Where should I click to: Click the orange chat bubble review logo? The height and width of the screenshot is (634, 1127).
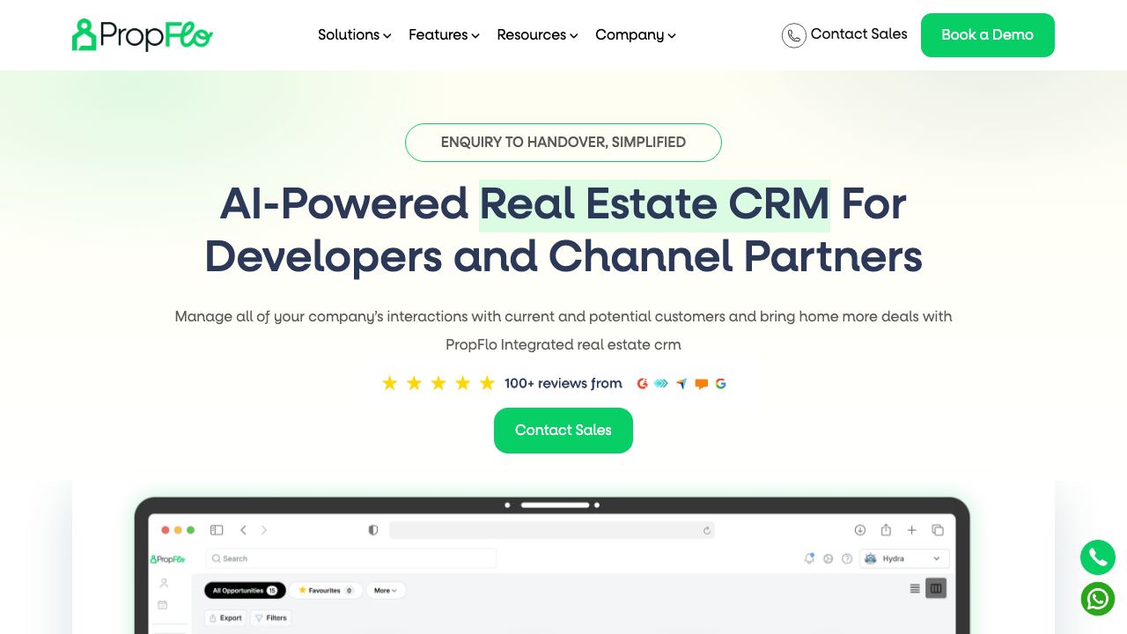point(702,384)
